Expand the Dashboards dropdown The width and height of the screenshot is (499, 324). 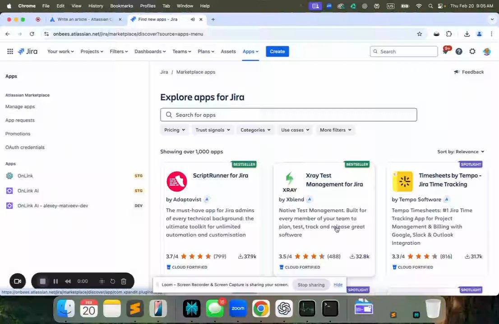click(x=150, y=51)
